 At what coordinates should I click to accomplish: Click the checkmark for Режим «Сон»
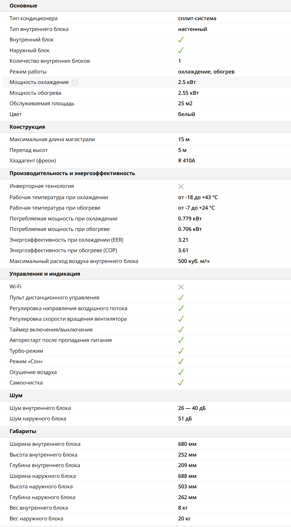coord(181,361)
